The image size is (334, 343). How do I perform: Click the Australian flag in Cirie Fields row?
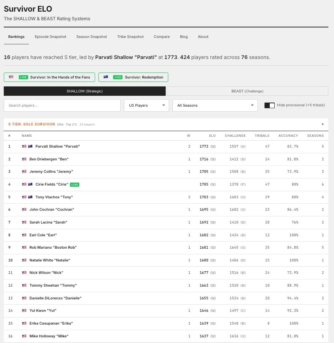30,184
